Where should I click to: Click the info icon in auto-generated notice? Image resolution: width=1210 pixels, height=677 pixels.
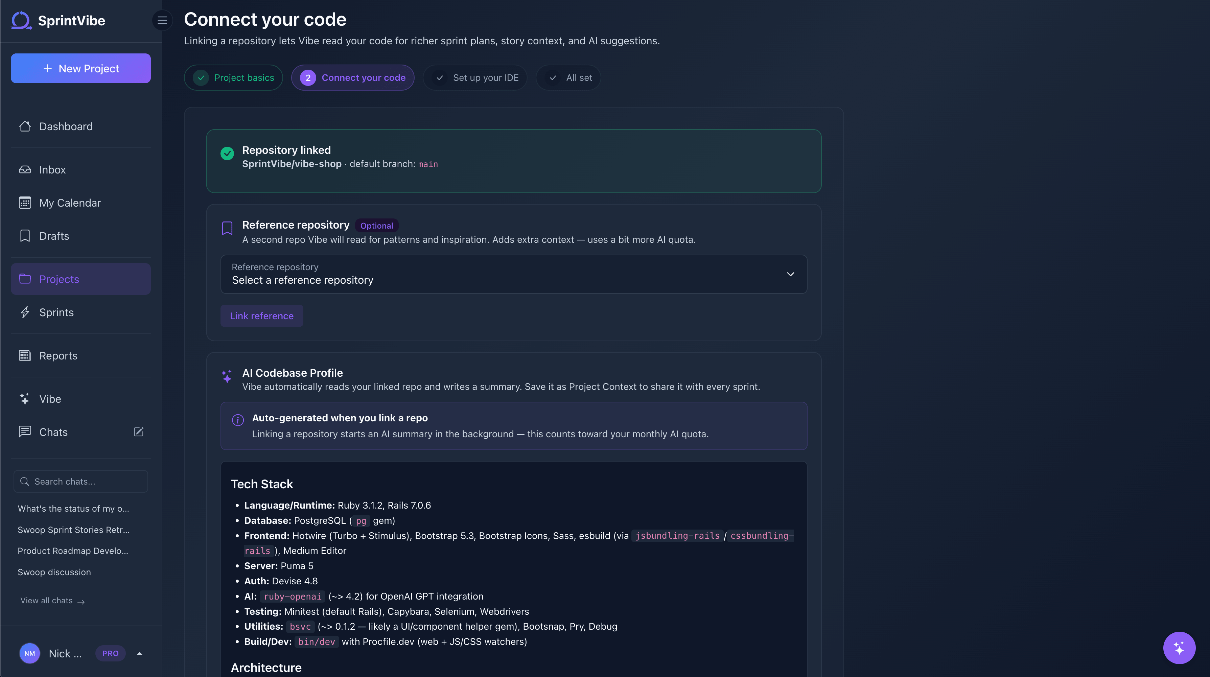[238, 420]
